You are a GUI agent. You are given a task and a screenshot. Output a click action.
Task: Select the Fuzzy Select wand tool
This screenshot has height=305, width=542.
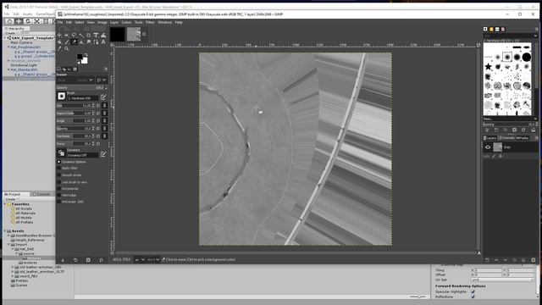click(81, 35)
